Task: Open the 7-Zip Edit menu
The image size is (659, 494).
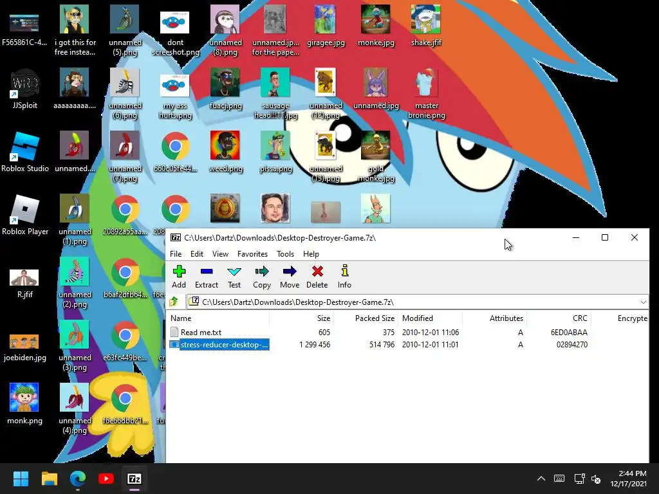Action: (197, 253)
